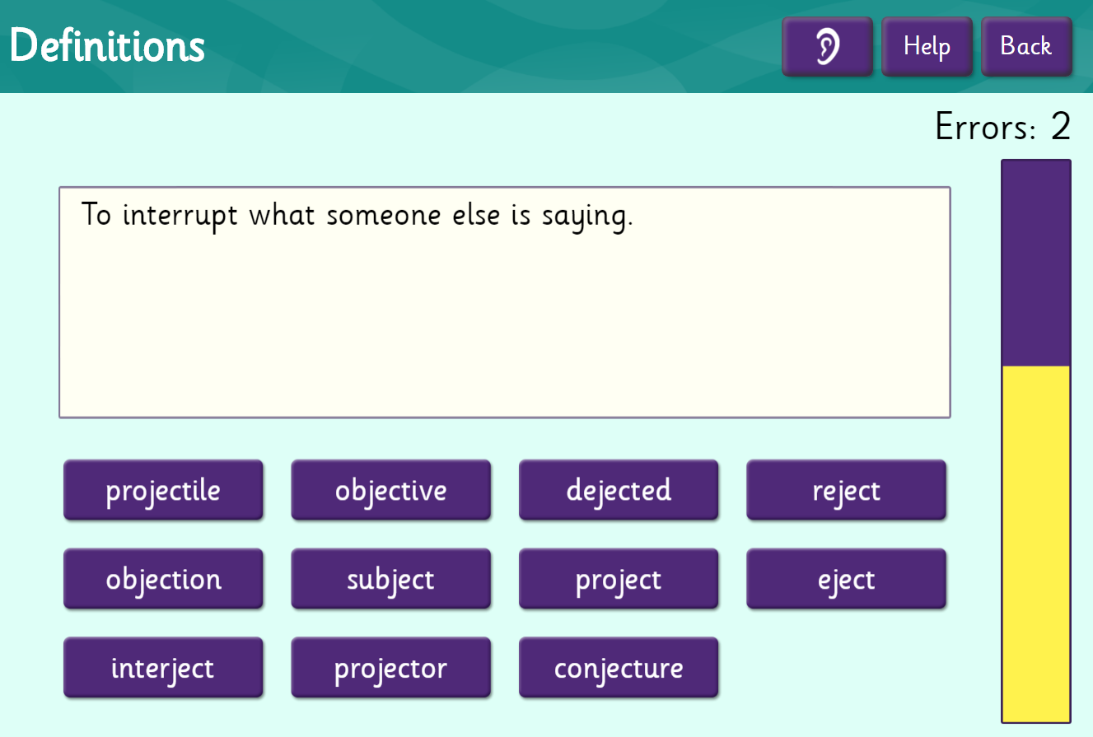This screenshot has height=737, width=1093.
Task: Click the Definitions title
Action: point(107,46)
